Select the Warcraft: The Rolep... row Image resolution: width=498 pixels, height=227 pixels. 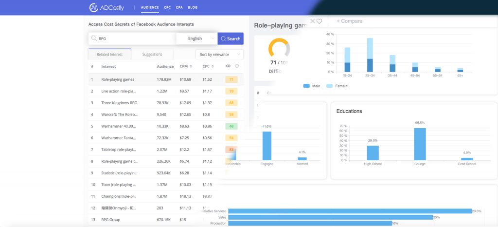pos(166,114)
